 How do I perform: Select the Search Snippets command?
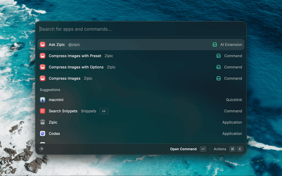pos(141,111)
